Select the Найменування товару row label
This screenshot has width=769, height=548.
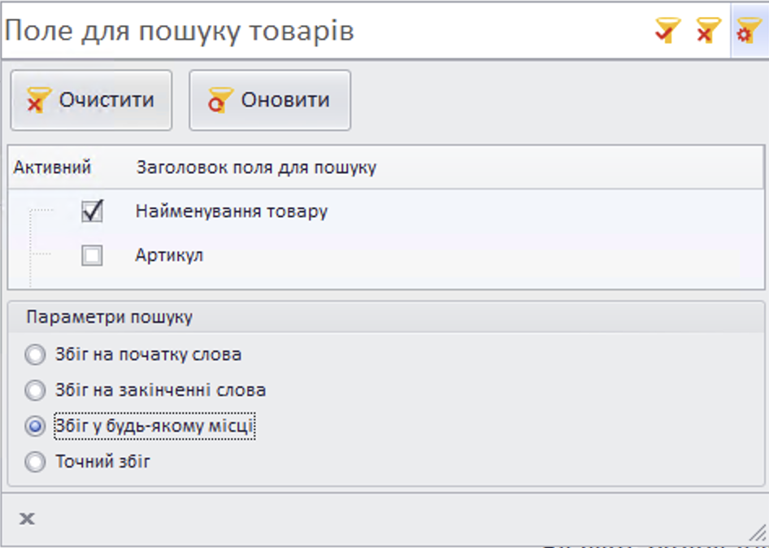pos(231,212)
